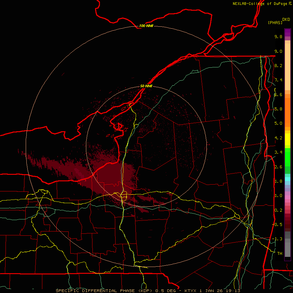Click the 1.8 value on the color scale
The height and width of the screenshot is (293, 293).
[278, 181]
